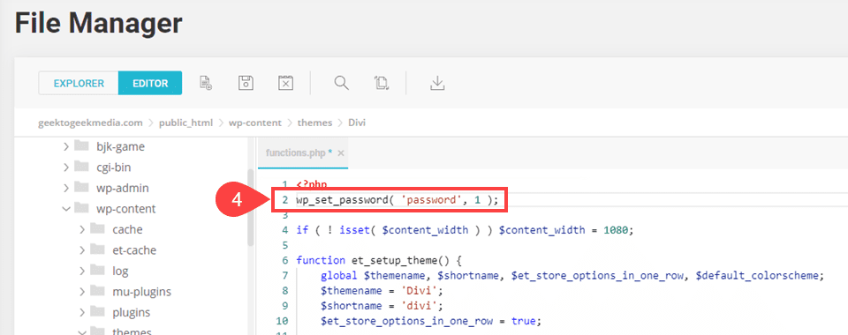Go to public_html in breadcrumb

click(185, 123)
